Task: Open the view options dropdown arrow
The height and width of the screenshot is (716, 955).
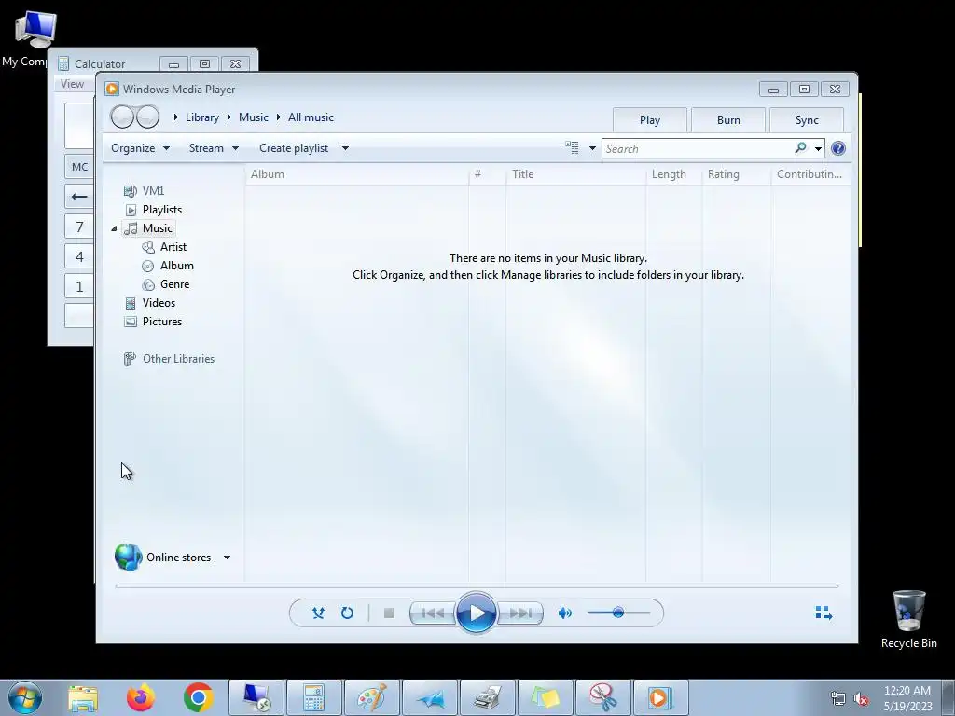Action: click(592, 148)
